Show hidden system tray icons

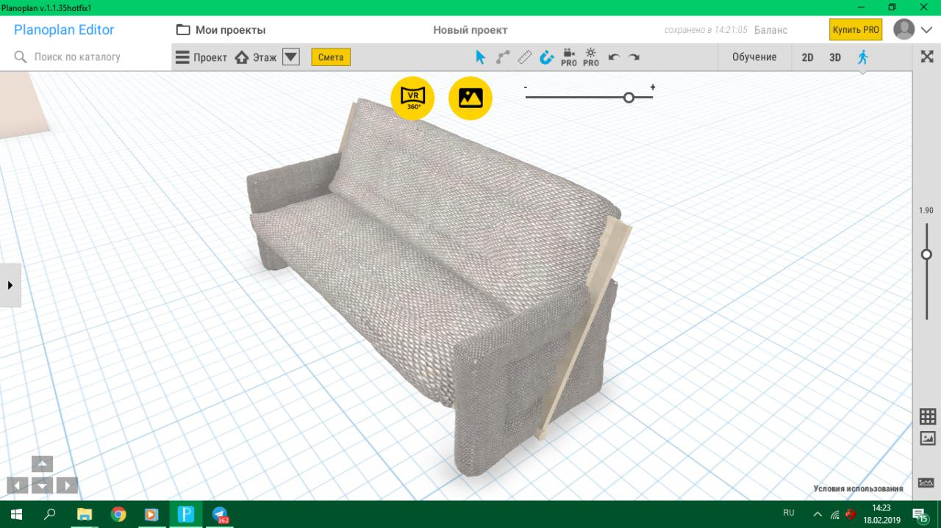pos(817,514)
